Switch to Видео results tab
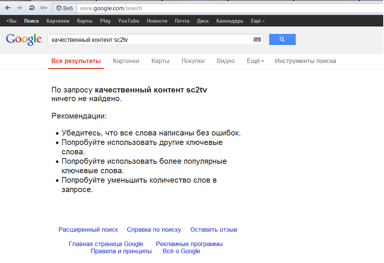This screenshot has height=263, width=384. 226,61
